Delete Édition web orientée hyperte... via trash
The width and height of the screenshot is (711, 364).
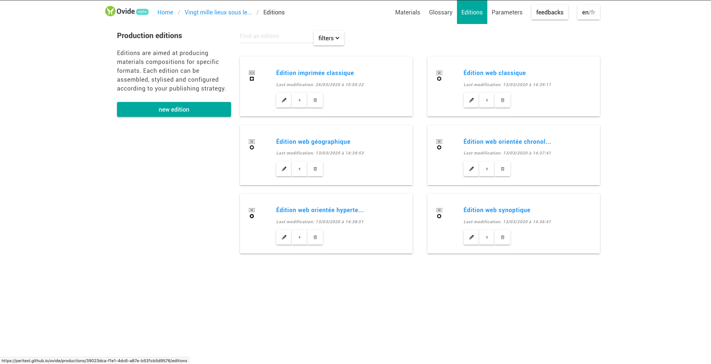tap(315, 237)
